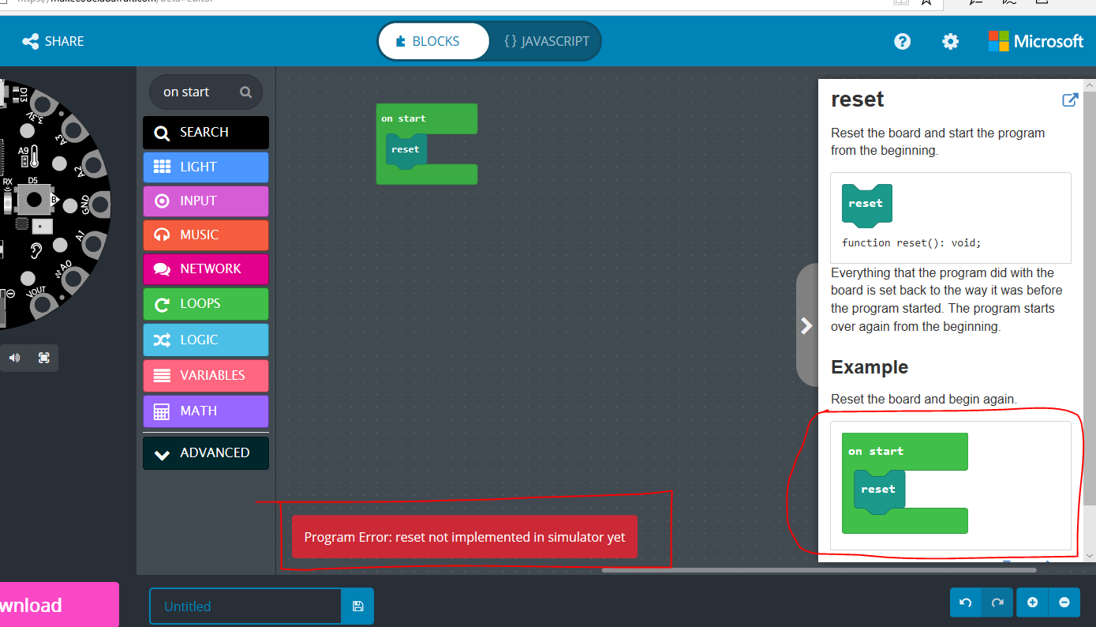Open help with the question mark icon

click(902, 41)
